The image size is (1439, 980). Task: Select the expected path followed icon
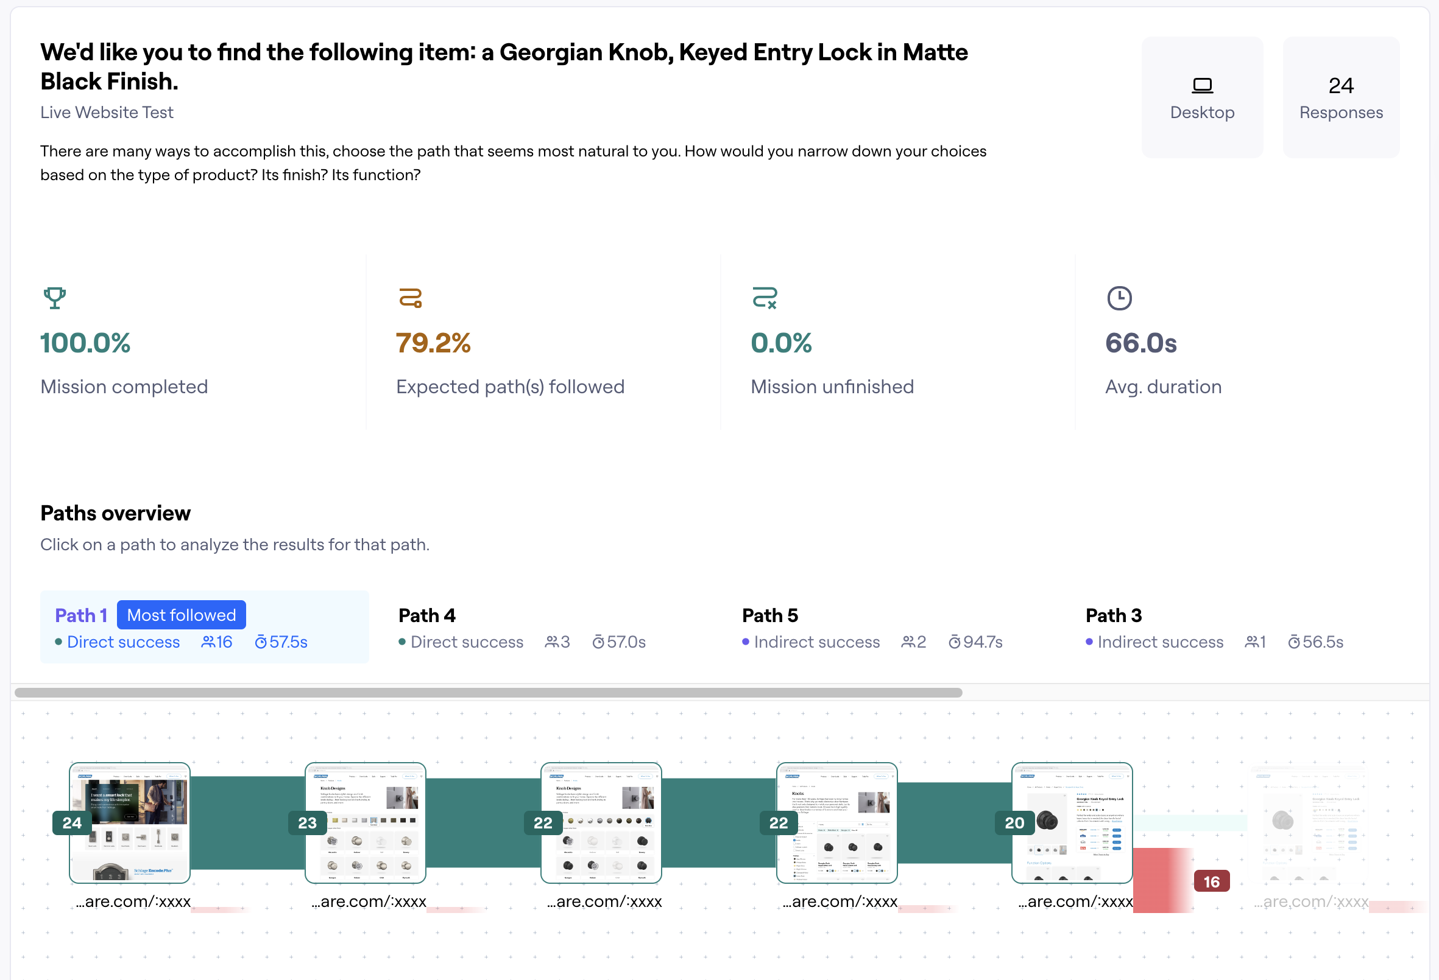[x=411, y=299]
